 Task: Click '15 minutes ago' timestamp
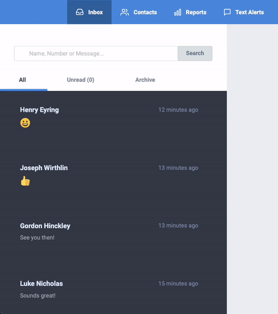[178, 283]
